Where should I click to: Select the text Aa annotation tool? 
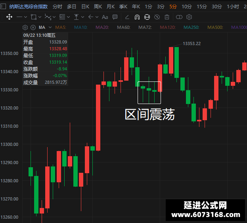click(105, 17)
